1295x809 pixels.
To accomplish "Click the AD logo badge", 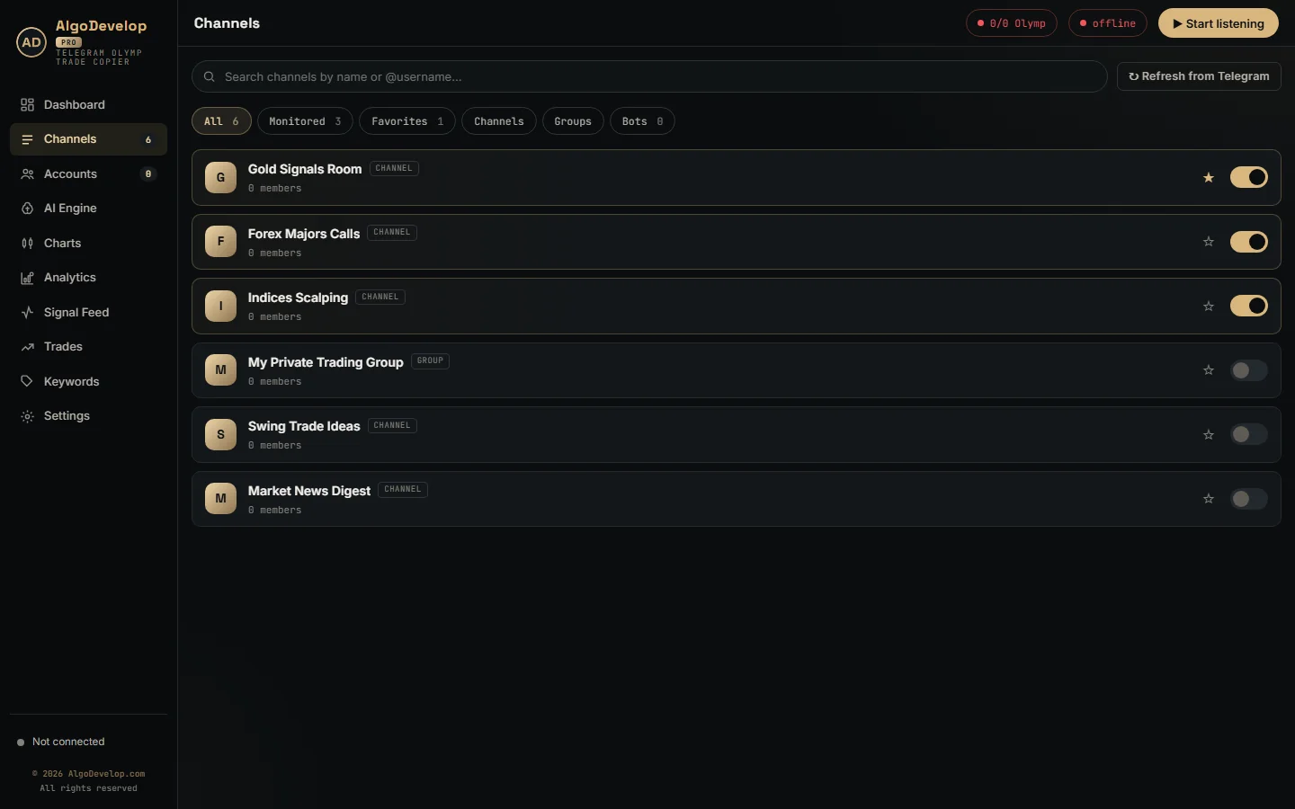I will tap(31, 42).
